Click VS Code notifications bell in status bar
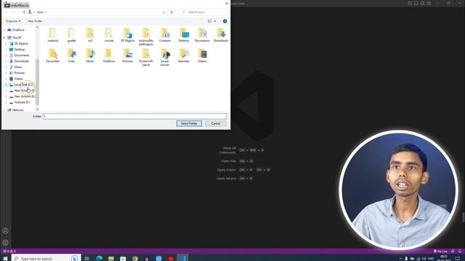Screen dimensions: 465x261 460,252
